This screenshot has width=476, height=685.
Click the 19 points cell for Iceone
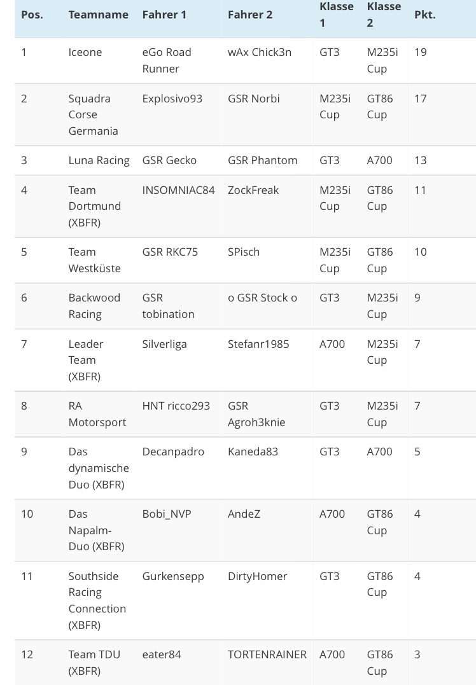click(x=420, y=52)
